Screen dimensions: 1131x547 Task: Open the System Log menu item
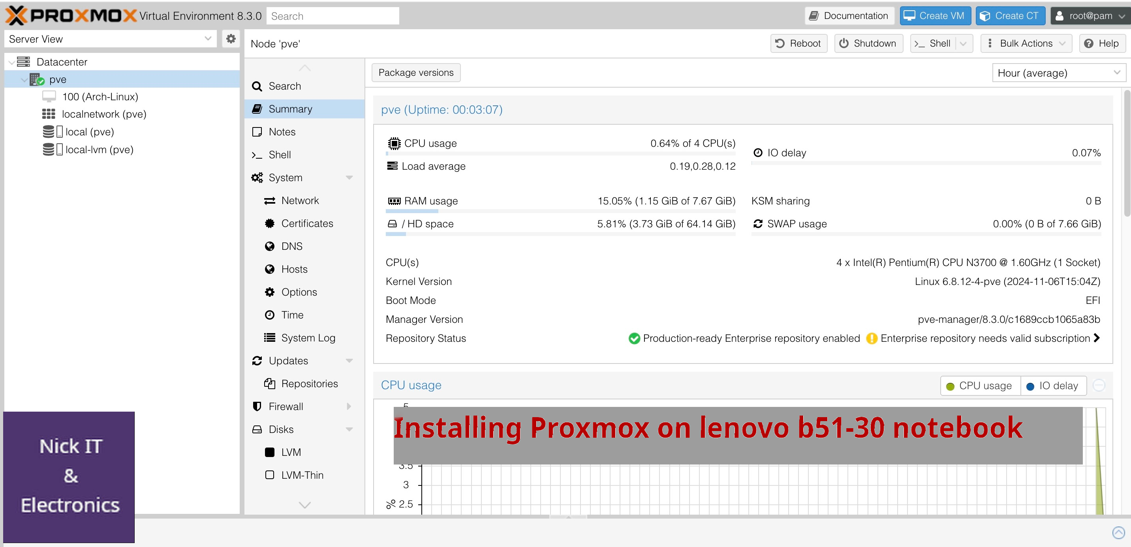tap(308, 338)
